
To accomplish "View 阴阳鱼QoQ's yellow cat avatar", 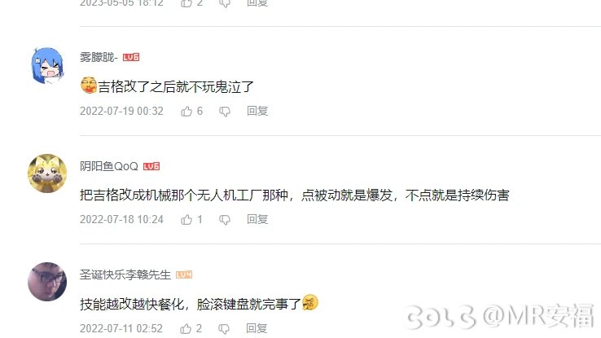I will [47, 173].
